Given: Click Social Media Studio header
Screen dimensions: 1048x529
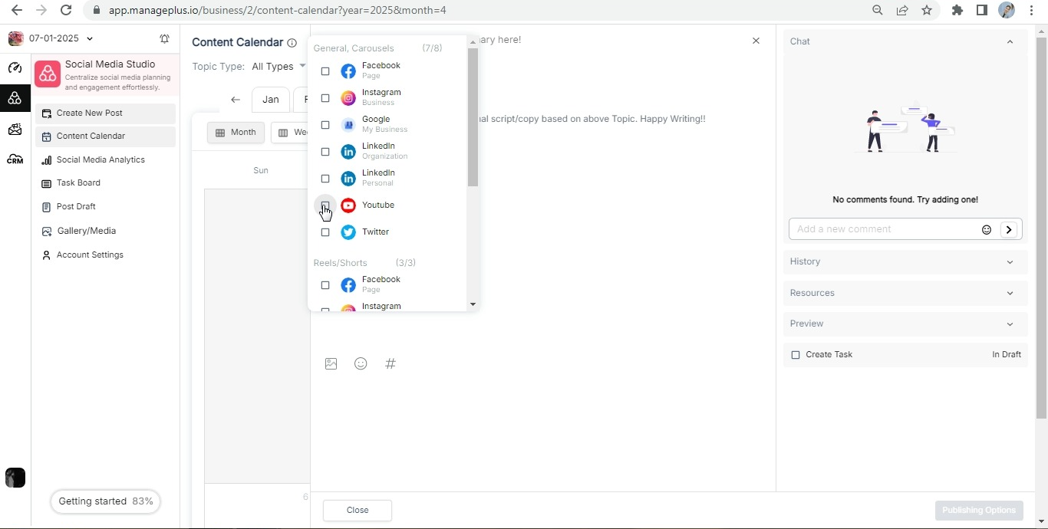Looking at the screenshot, I should click(x=105, y=75).
